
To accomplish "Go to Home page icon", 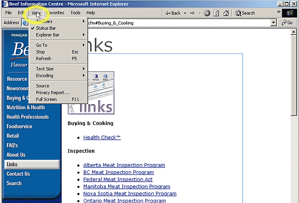I will click(x=226, y=13).
